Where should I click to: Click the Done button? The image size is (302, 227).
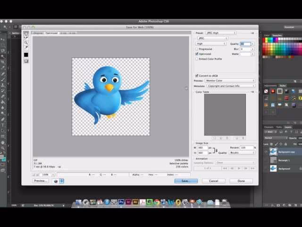[241, 181]
